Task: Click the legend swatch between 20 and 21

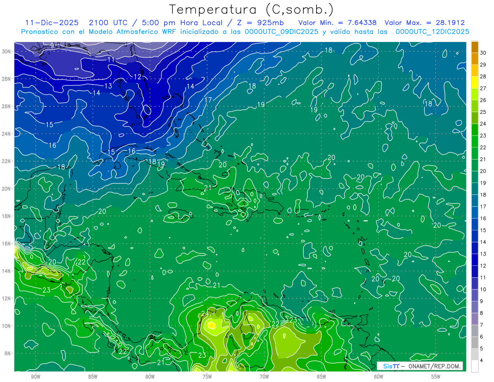Action: 475,165
